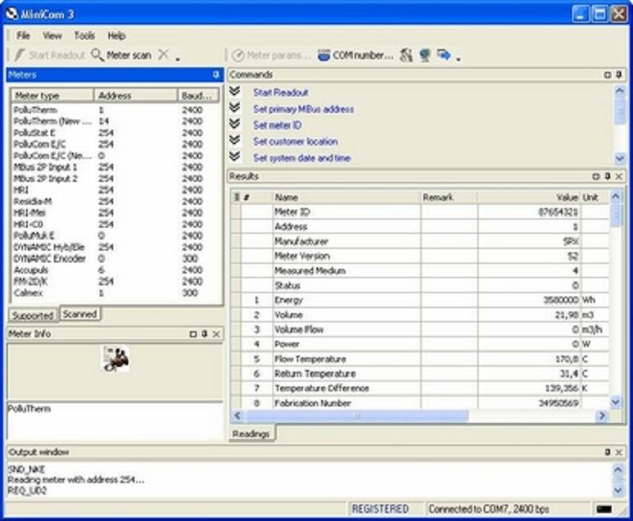The width and height of the screenshot is (633, 521).
Task: Click the meter picture in Meter Info
Action: click(x=116, y=358)
